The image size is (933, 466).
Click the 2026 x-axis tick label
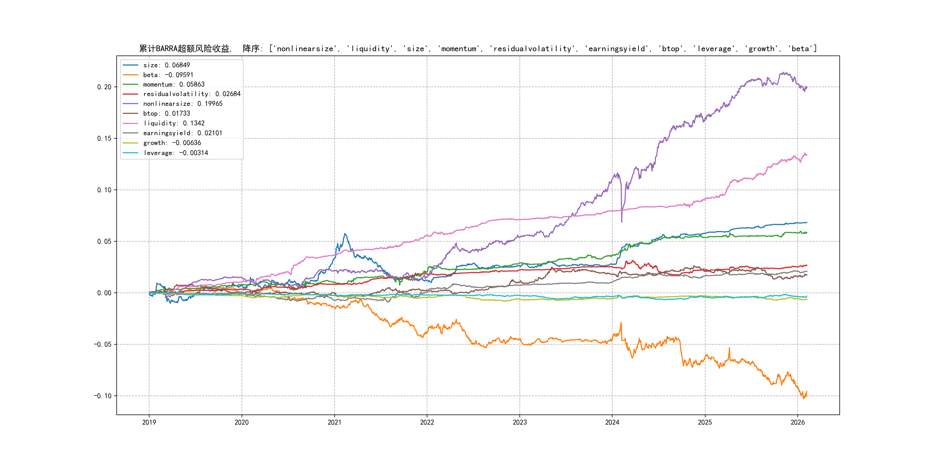798,422
